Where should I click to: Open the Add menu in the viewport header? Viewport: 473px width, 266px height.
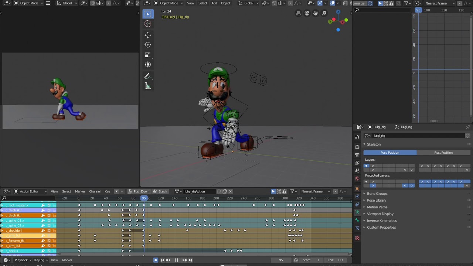[x=214, y=3]
